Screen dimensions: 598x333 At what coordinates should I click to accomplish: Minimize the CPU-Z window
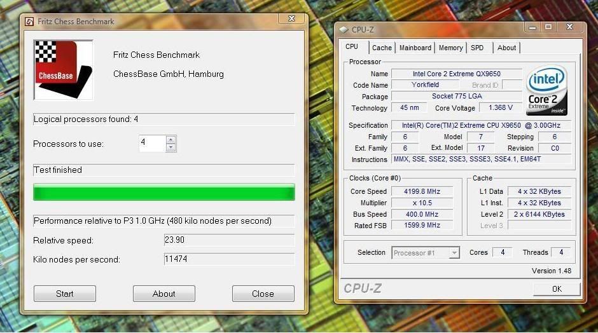532,27
